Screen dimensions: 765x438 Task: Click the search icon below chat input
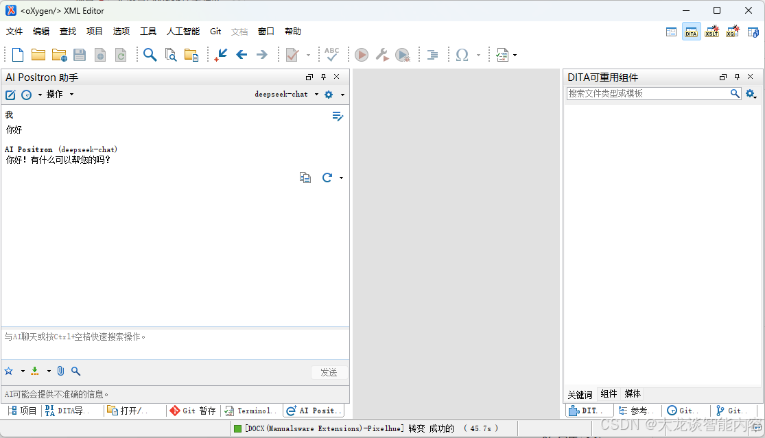click(x=75, y=372)
